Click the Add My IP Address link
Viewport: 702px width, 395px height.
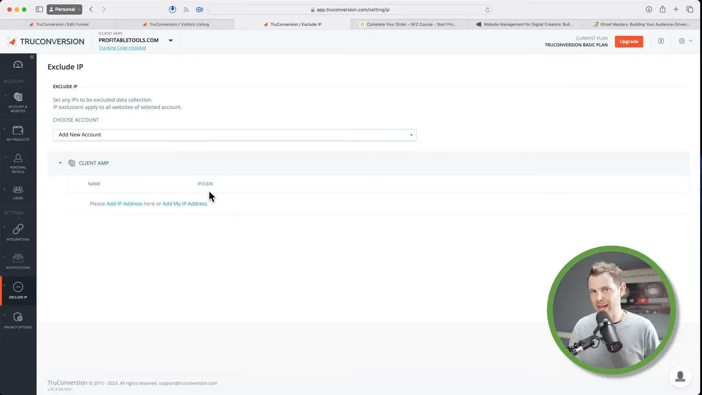(x=185, y=204)
